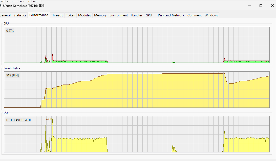
Task: Show the Modules tab
Action: 84,15
